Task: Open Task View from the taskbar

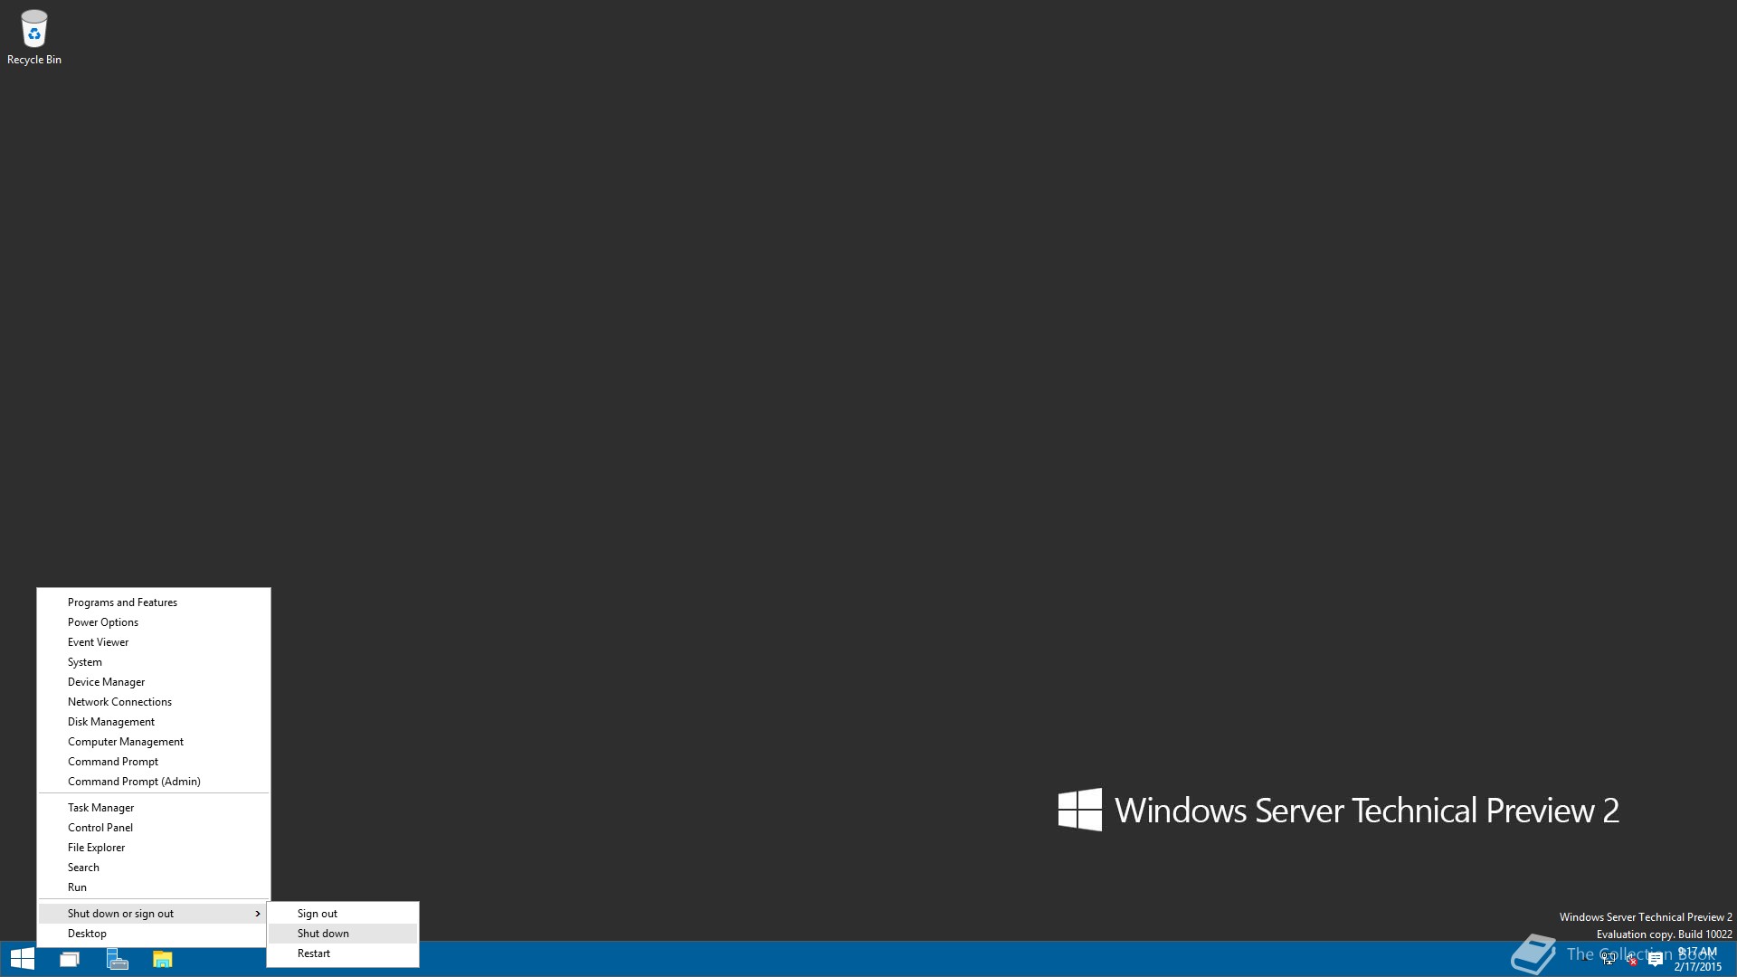Action: pos(70,959)
